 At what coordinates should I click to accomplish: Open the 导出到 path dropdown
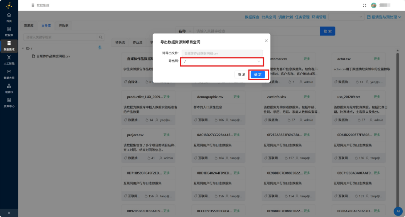tap(222, 62)
